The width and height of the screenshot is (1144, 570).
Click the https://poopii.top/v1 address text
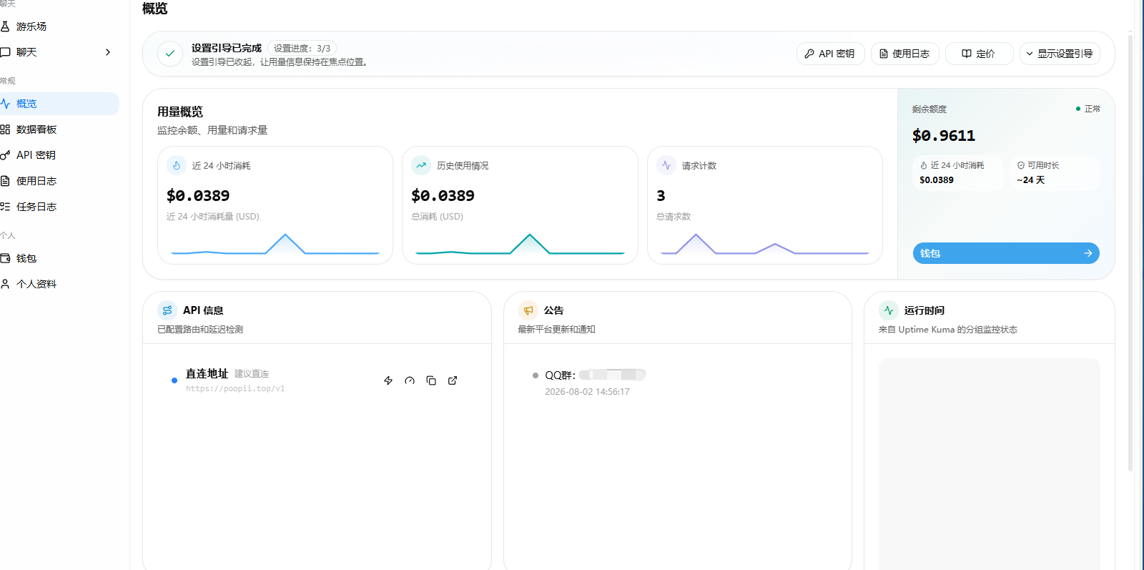(235, 389)
